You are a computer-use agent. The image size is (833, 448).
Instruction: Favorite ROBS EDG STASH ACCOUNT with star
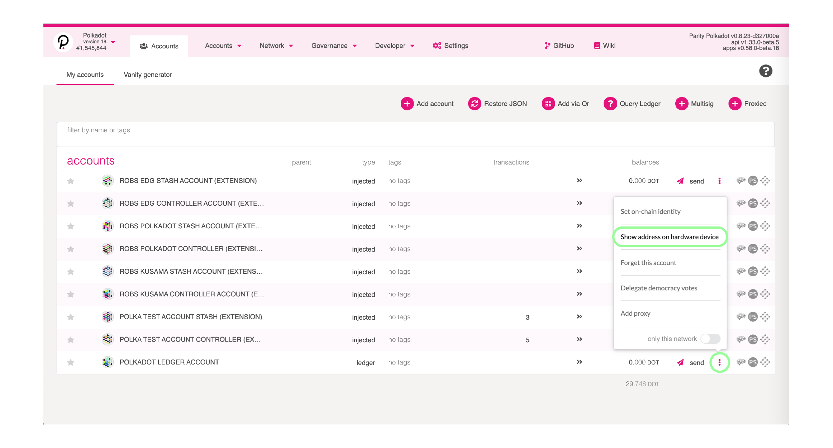(x=71, y=181)
